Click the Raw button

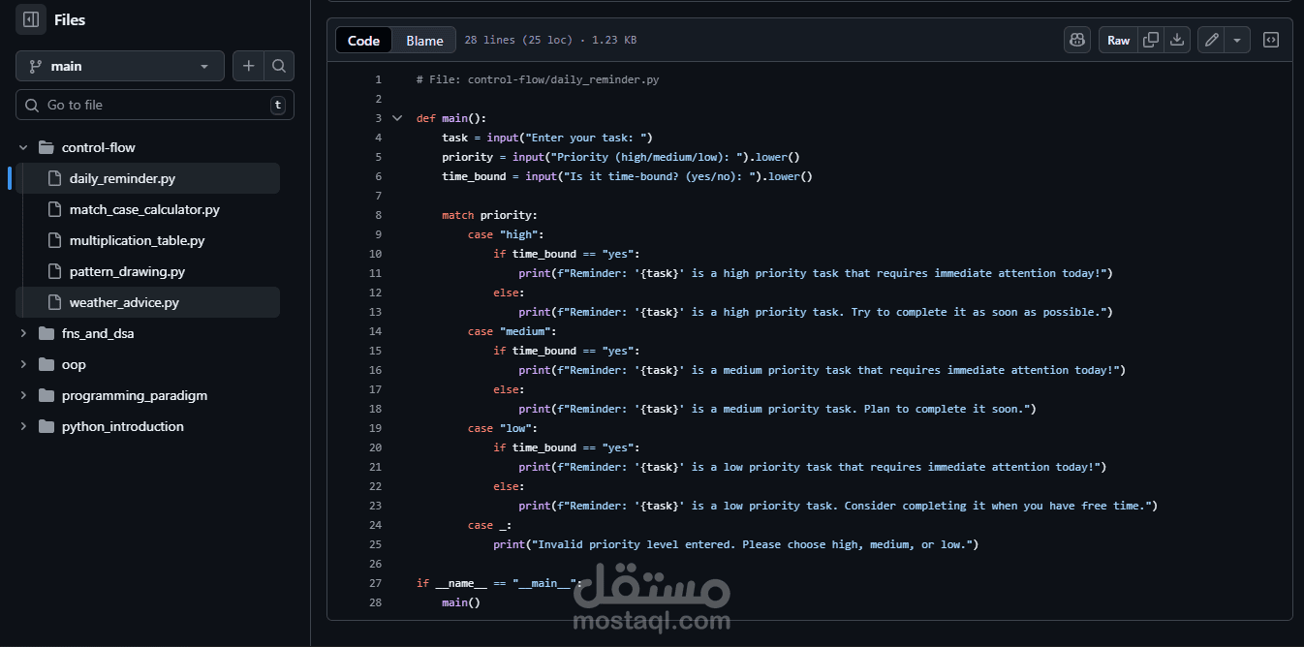(x=1118, y=40)
